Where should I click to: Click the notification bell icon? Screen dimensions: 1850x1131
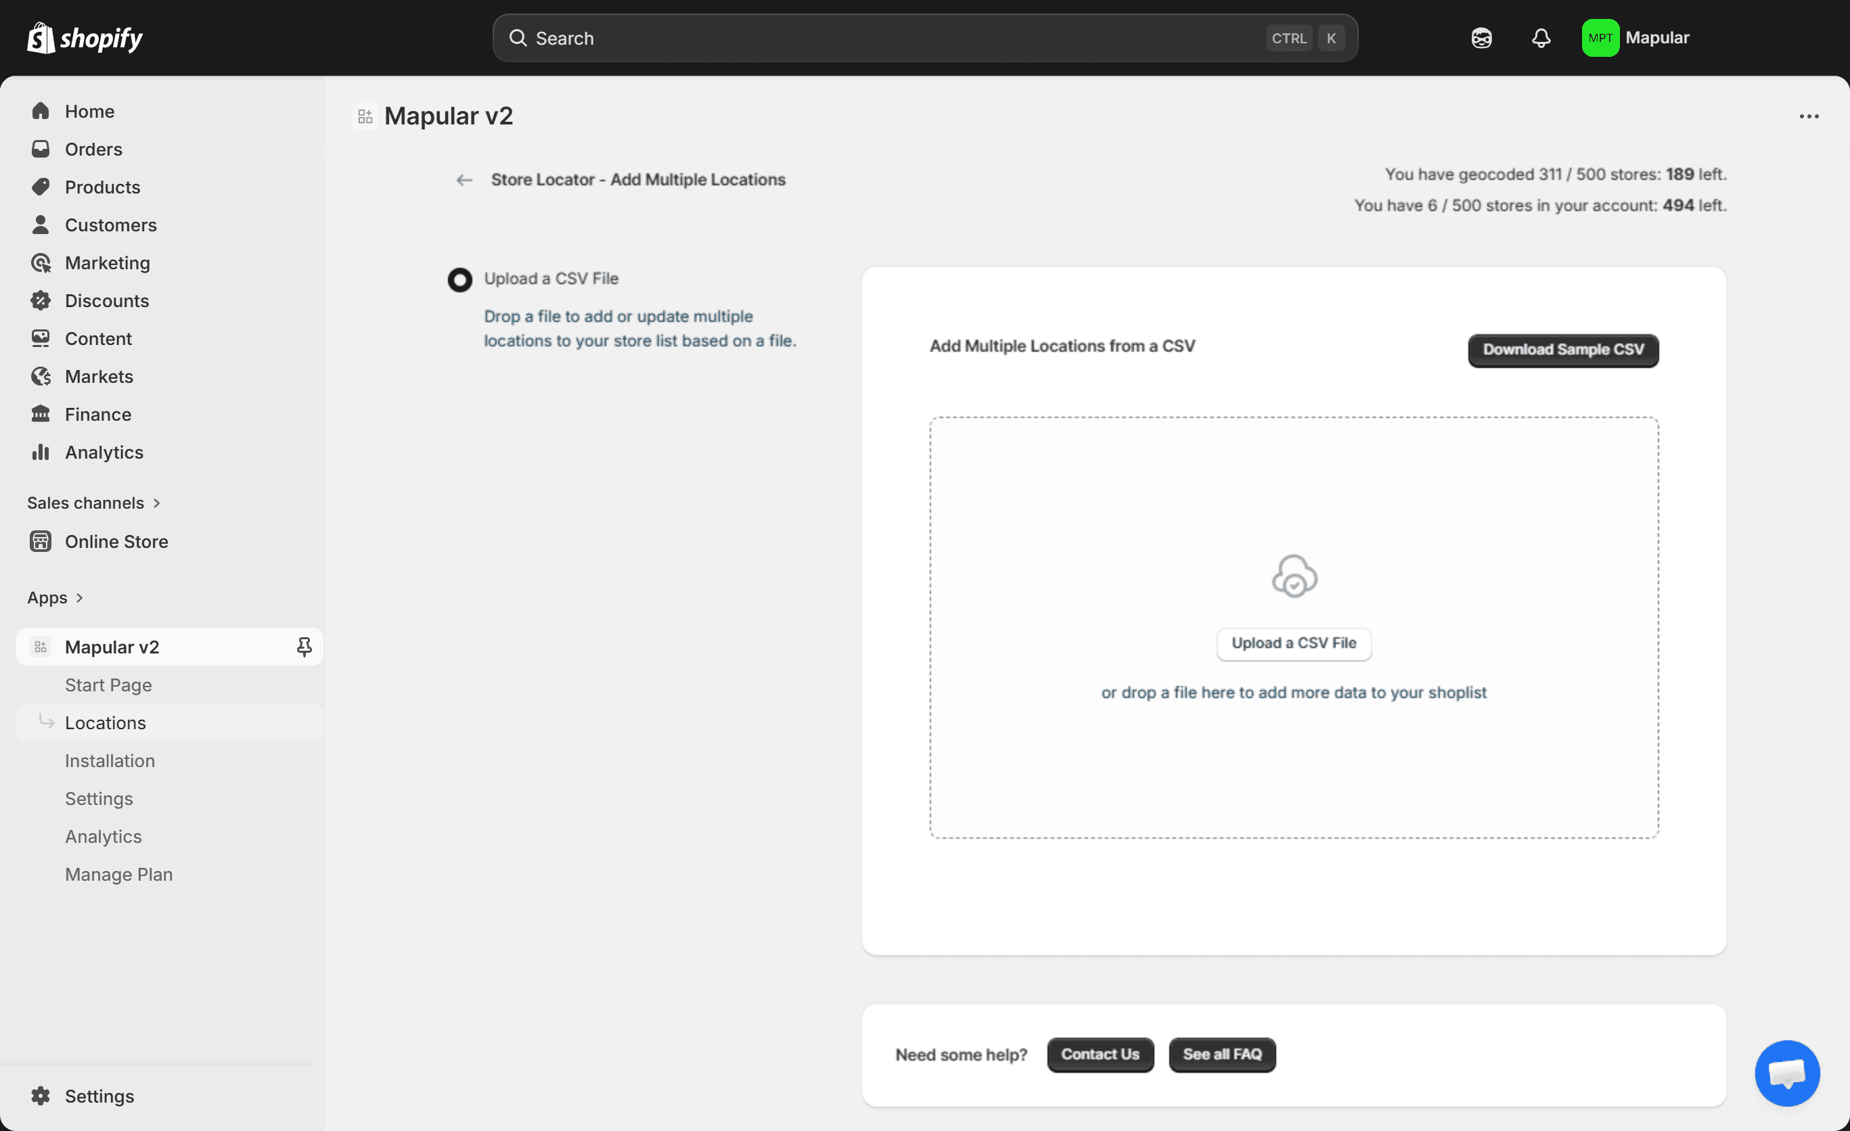point(1541,37)
